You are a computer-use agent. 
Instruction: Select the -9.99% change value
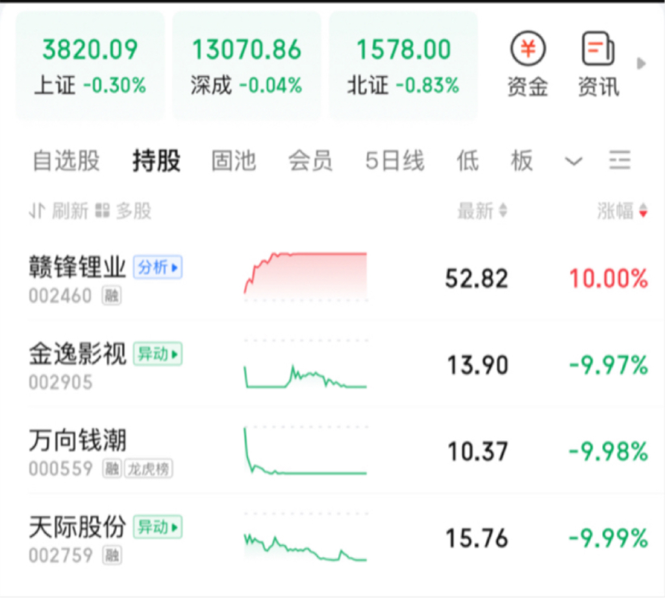609,538
